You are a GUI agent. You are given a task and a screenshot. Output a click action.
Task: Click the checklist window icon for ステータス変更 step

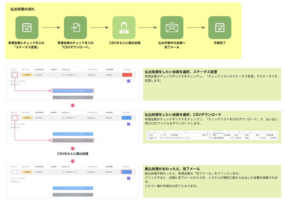27,27
